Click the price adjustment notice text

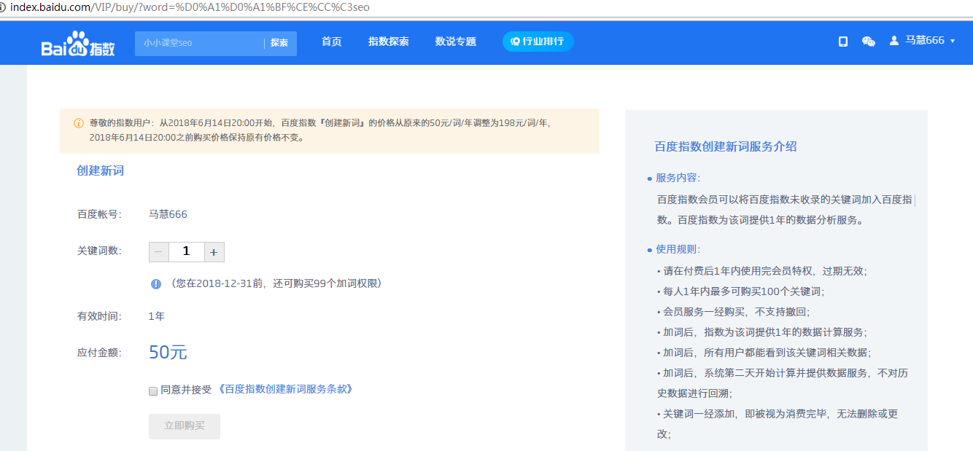pyautogui.click(x=321, y=130)
